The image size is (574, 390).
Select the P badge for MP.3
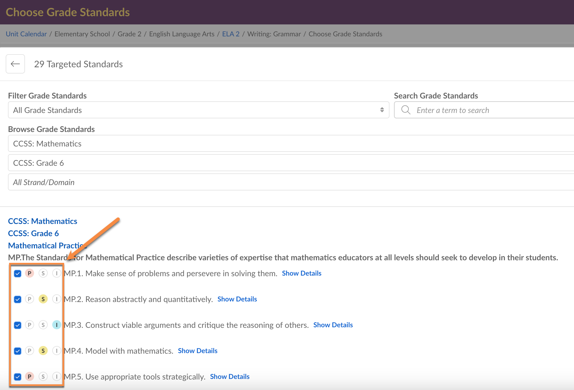[30, 325]
